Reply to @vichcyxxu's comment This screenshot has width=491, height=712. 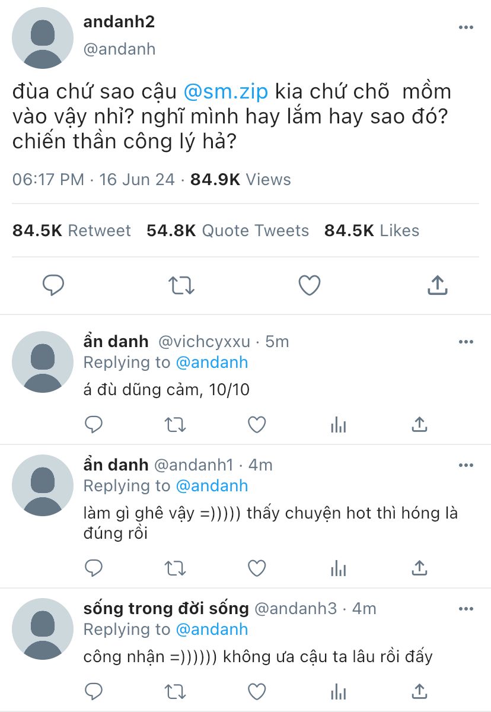click(94, 425)
